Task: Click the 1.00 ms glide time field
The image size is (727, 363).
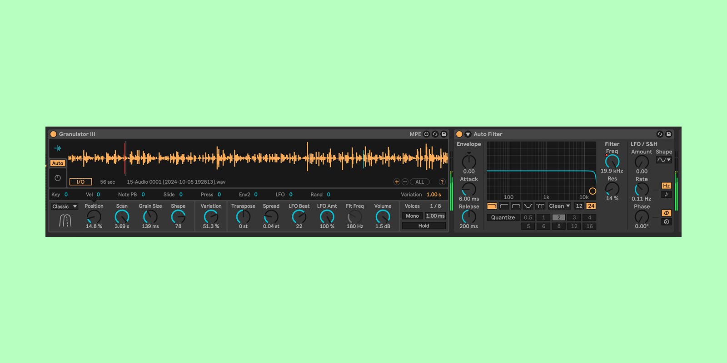Action: tap(435, 216)
